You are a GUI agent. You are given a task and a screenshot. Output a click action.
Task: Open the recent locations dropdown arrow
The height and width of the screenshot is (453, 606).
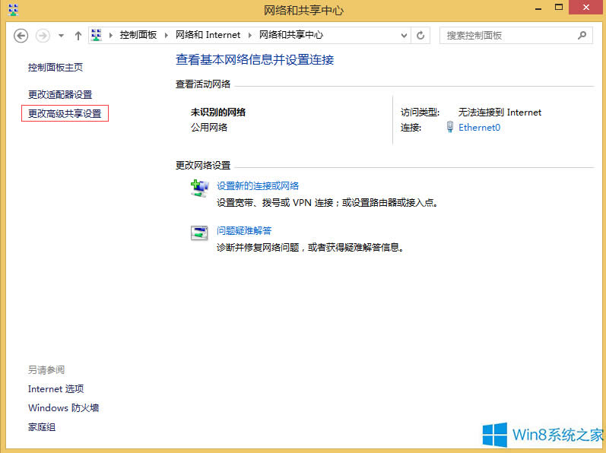coord(61,36)
